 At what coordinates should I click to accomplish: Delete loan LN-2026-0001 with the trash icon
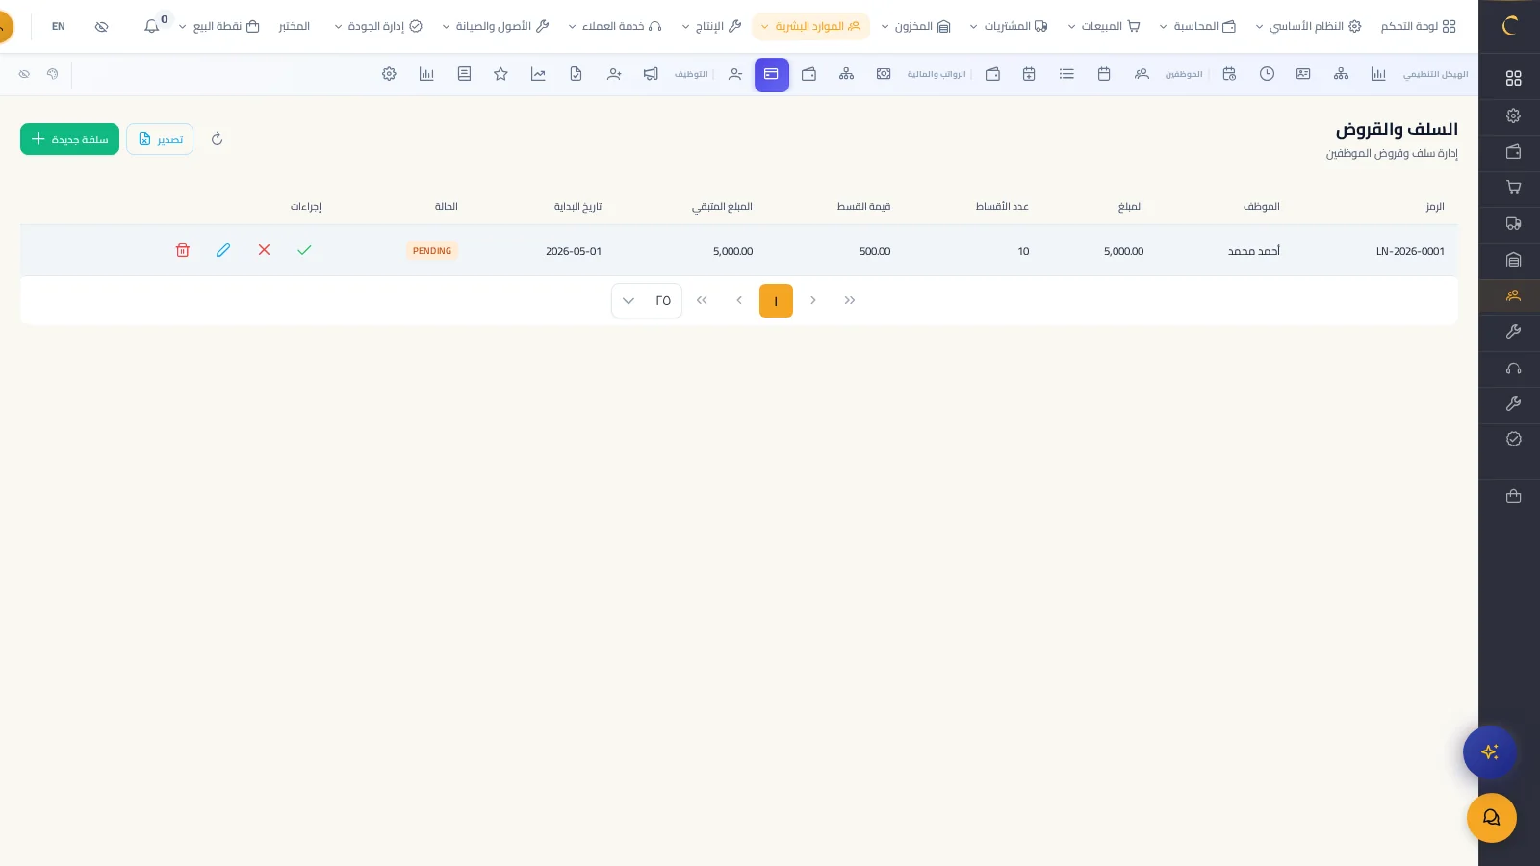pyautogui.click(x=183, y=250)
